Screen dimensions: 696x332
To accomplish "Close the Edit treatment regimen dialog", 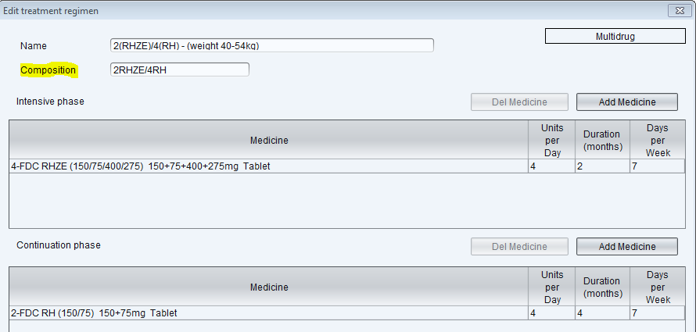I will [x=679, y=11].
